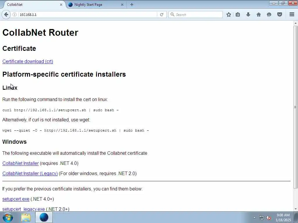Close the Nightly Start Page tab
The height and width of the screenshot is (223, 298).
coord(122,5)
